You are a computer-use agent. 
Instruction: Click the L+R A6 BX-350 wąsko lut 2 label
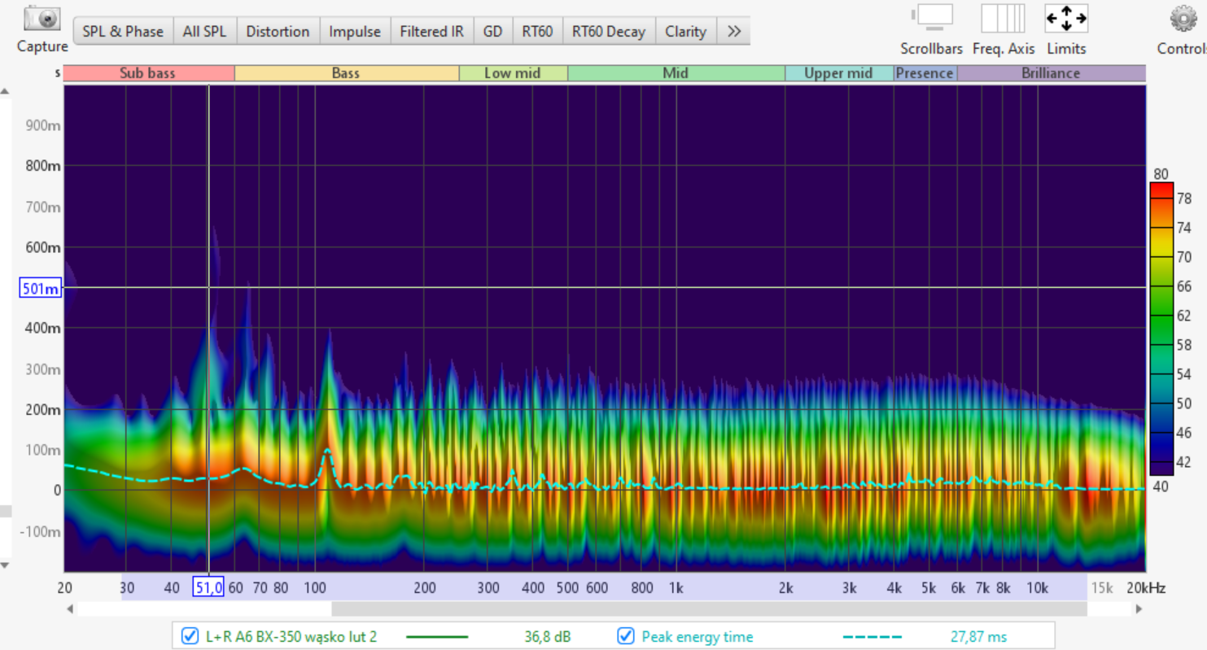click(291, 637)
